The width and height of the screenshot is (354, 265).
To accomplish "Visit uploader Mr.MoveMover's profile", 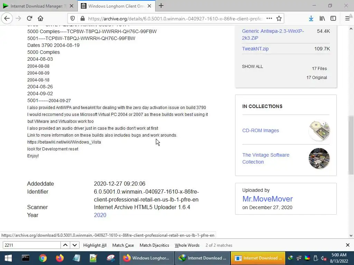I will [x=268, y=199].
